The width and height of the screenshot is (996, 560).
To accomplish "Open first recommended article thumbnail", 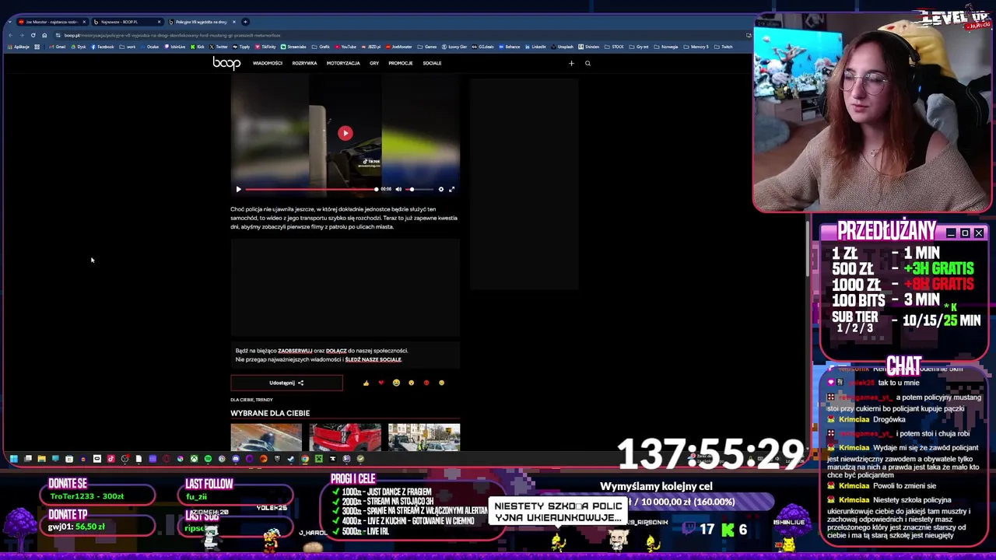I will click(266, 437).
